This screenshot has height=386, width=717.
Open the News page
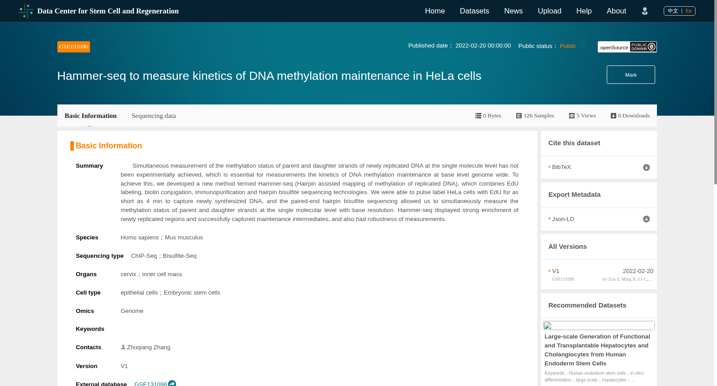(x=513, y=11)
